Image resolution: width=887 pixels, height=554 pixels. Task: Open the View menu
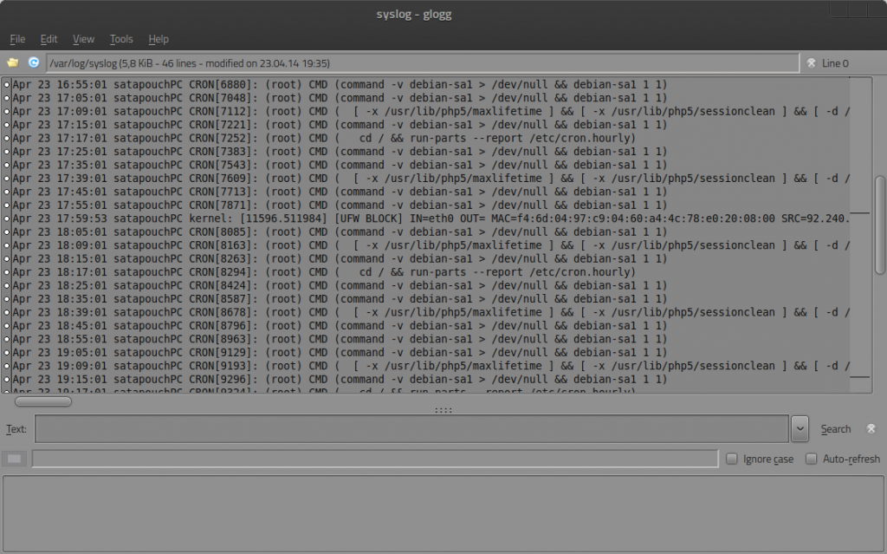point(83,39)
